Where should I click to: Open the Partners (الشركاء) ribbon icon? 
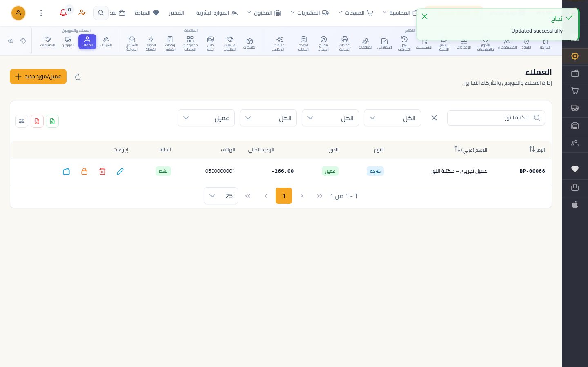[106, 42]
